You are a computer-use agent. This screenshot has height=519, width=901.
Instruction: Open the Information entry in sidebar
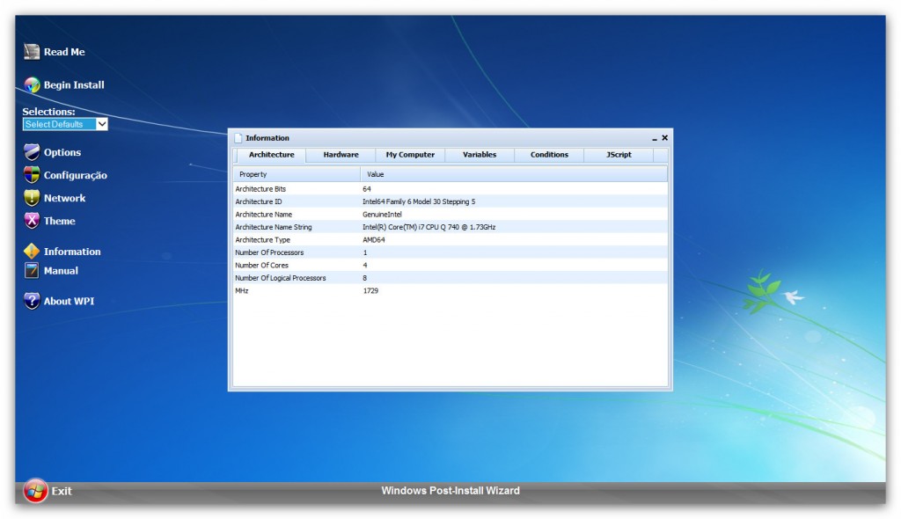[72, 252]
